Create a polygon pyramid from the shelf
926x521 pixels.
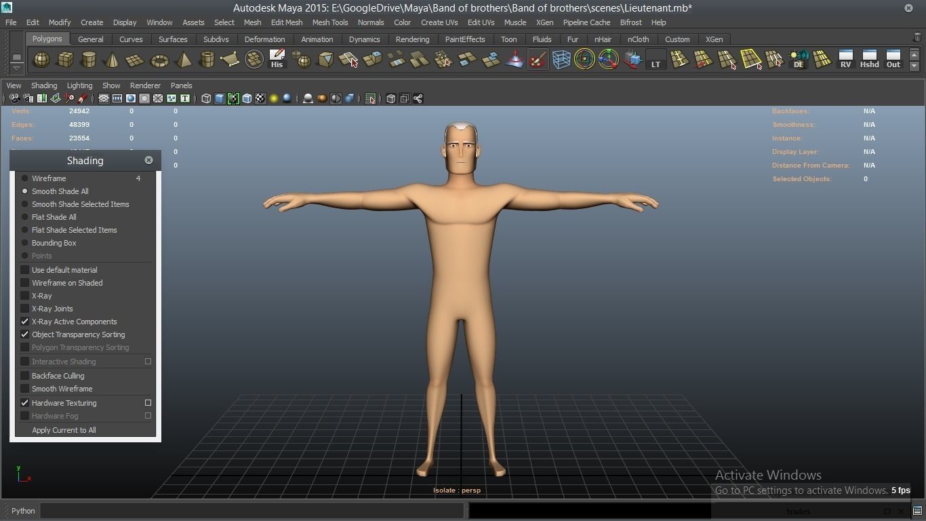[x=183, y=60]
